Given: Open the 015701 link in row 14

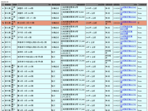Looking at the screenshot, I should [x=128, y=106].
